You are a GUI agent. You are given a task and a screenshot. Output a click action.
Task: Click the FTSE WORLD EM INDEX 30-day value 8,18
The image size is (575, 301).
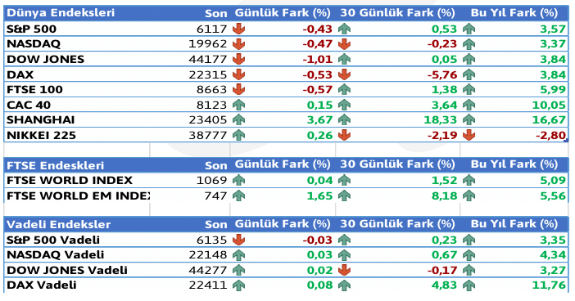445,196
